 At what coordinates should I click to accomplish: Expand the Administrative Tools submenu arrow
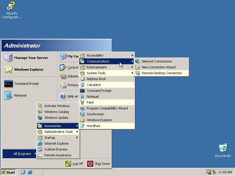[x=77, y=132]
